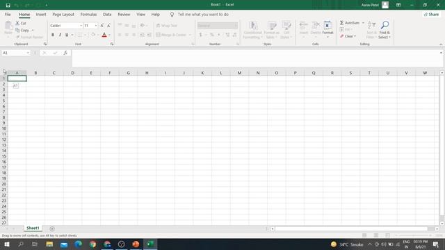
Task: Toggle Merge & Center
Action: (x=171, y=35)
